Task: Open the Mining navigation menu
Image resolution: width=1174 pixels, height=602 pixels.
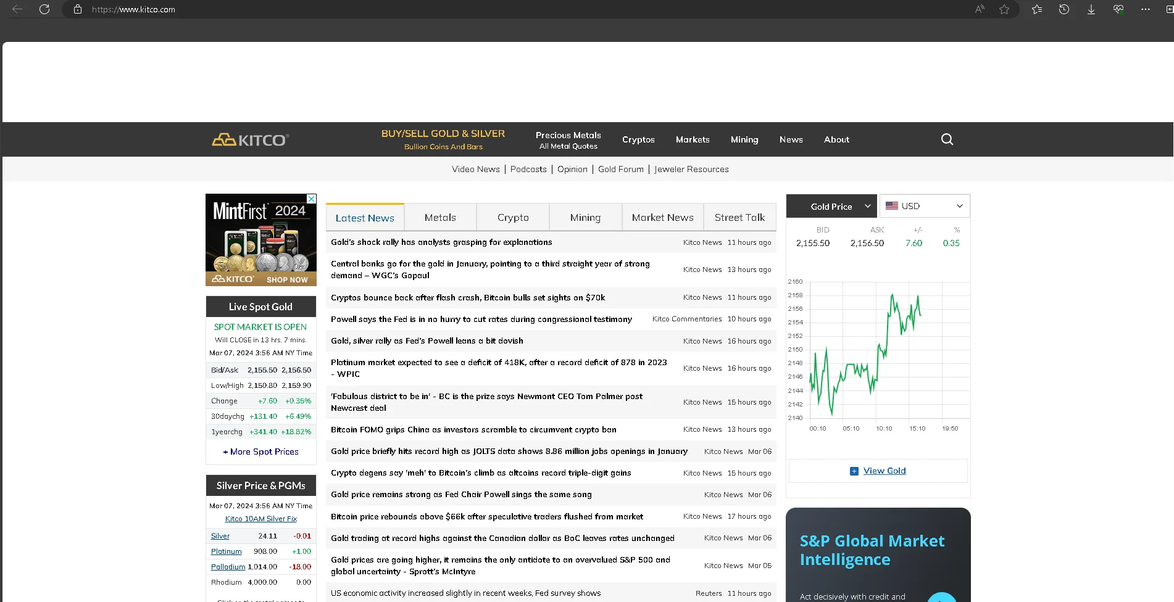Action: pyautogui.click(x=744, y=139)
